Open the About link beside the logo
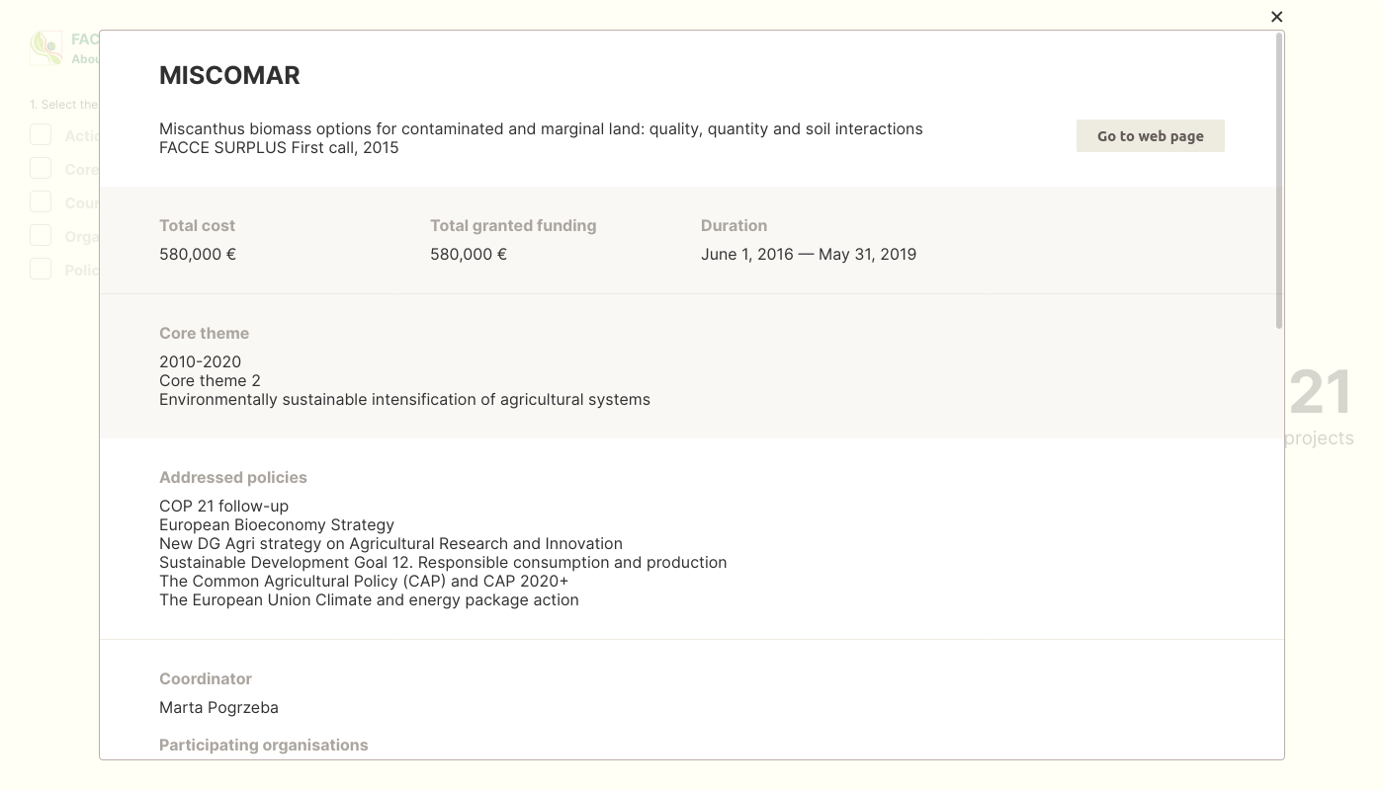Viewport: 1384px width, 790px height. [85, 59]
